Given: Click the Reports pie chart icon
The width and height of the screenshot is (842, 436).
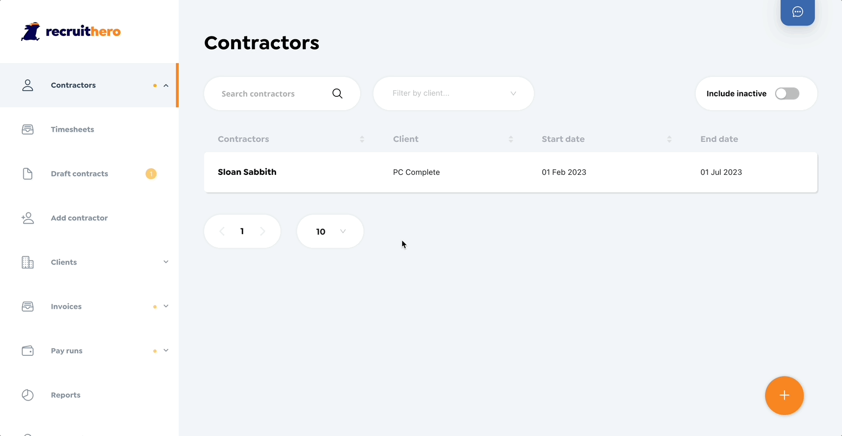Looking at the screenshot, I should coord(28,395).
